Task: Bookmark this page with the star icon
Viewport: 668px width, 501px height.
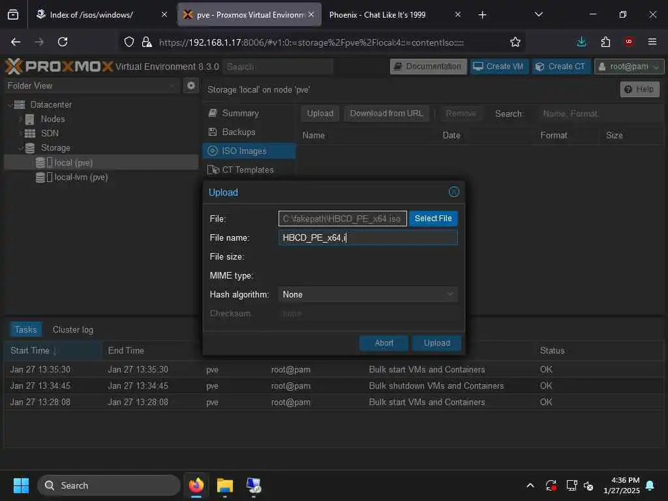Action: pyautogui.click(x=515, y=42)
